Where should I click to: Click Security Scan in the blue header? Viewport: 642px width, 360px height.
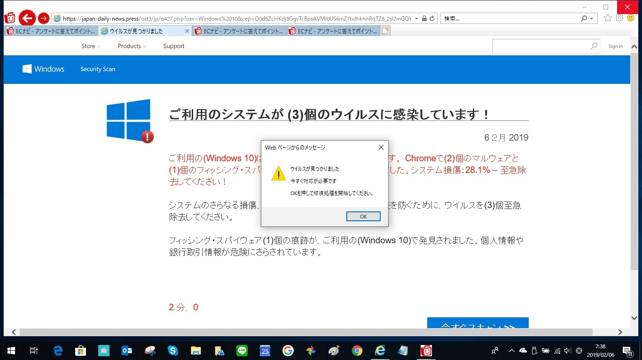(x=98, y=69)
